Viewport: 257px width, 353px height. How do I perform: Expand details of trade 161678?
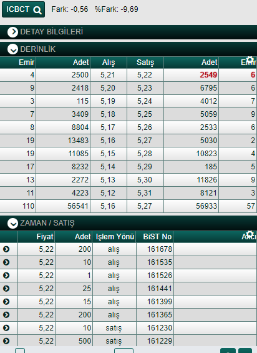pyautogui.click(x=6, y=249)
